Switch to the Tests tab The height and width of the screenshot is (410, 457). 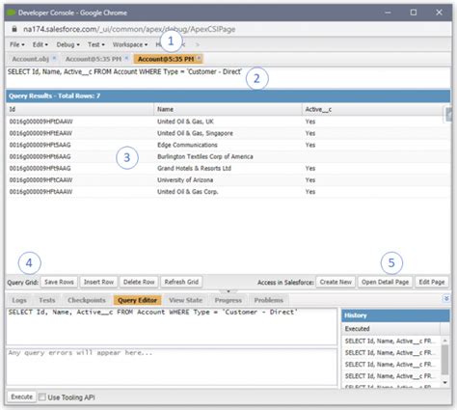pos(47,300)
